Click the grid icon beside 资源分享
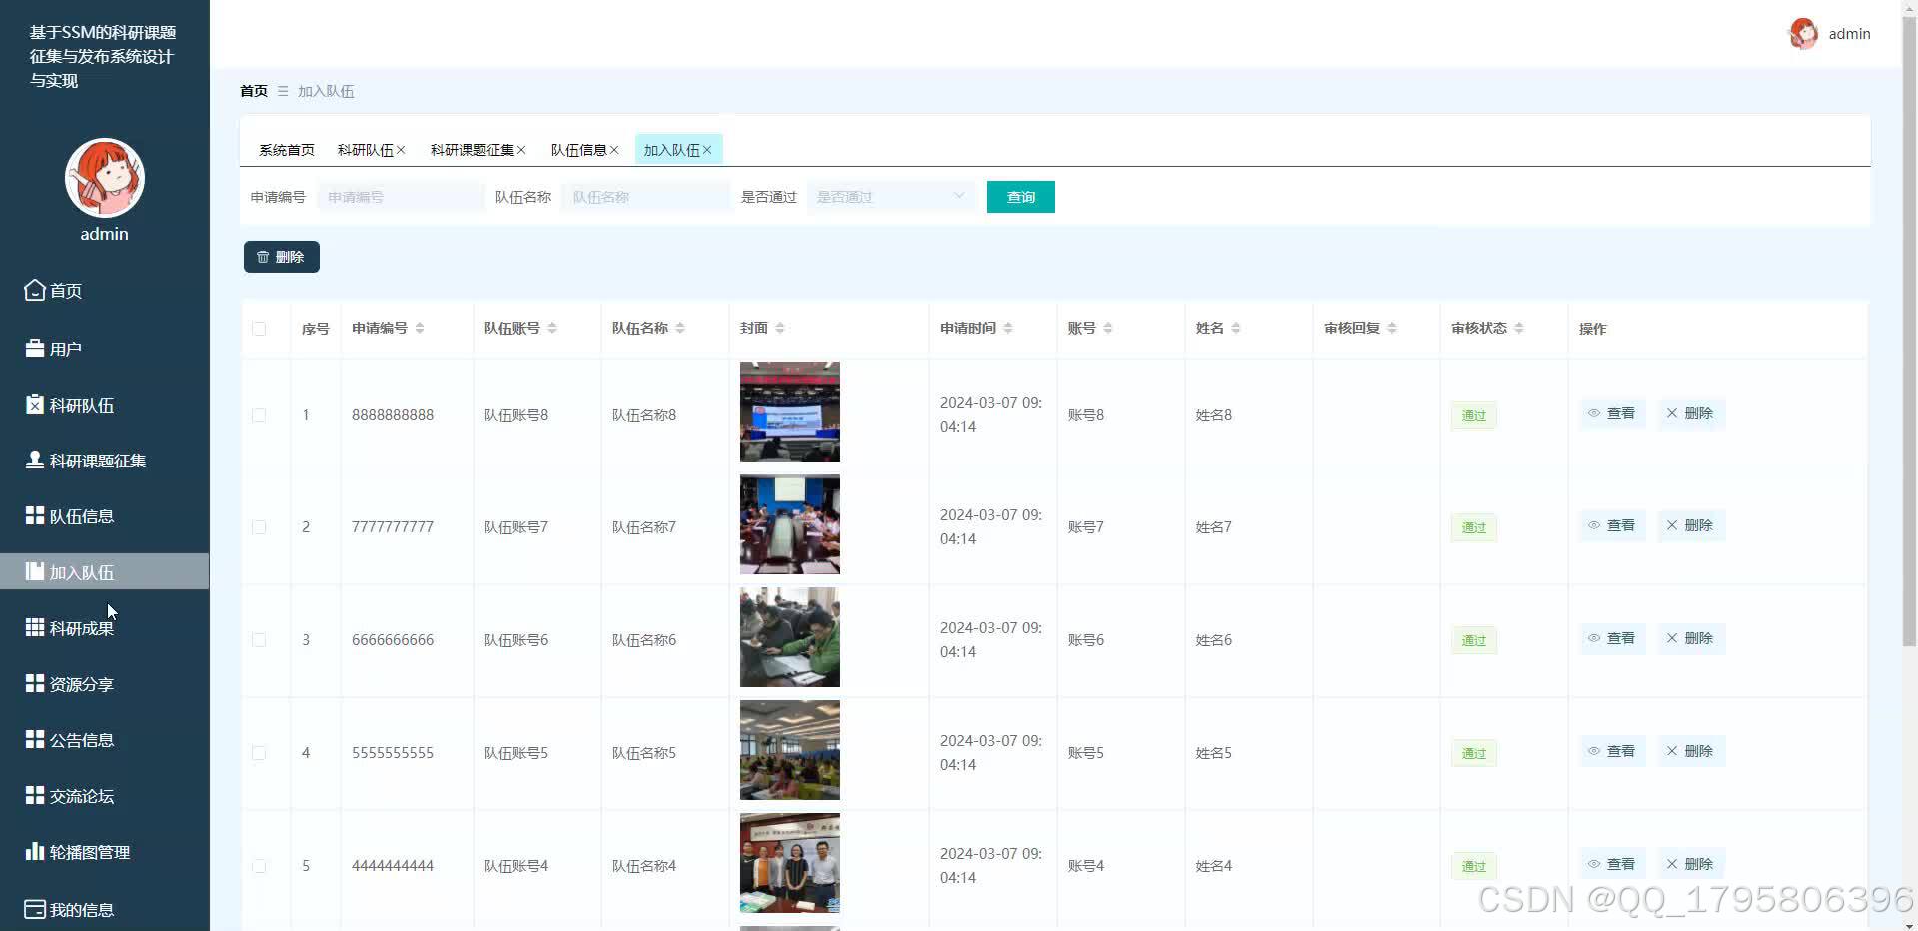The width and height of the screenshot is (1918, 931). [35, 683]
